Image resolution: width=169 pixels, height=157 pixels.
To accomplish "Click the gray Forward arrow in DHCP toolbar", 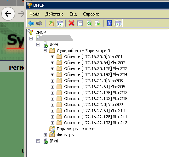I will tap(39, 23).
